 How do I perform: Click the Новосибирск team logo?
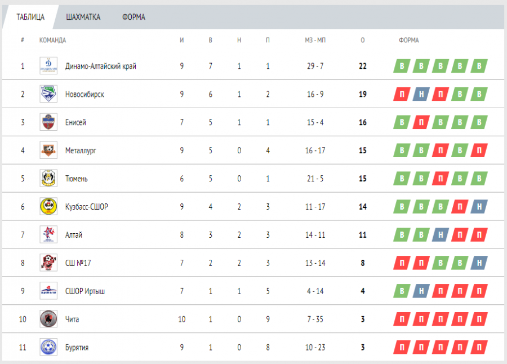[x=48, y=94]
